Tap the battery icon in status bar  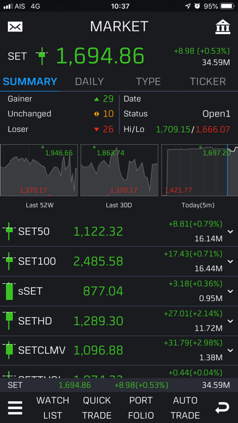(x=228, y=6)
